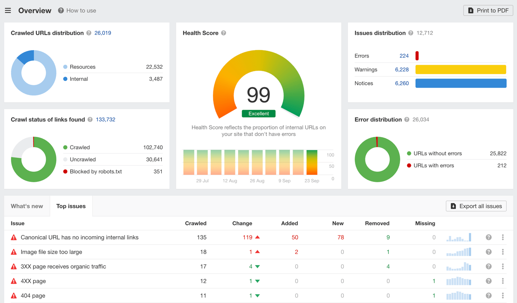Open the Health Score help tooltip
The height and width of the screenshot is (303, 517).
point(224,33)
